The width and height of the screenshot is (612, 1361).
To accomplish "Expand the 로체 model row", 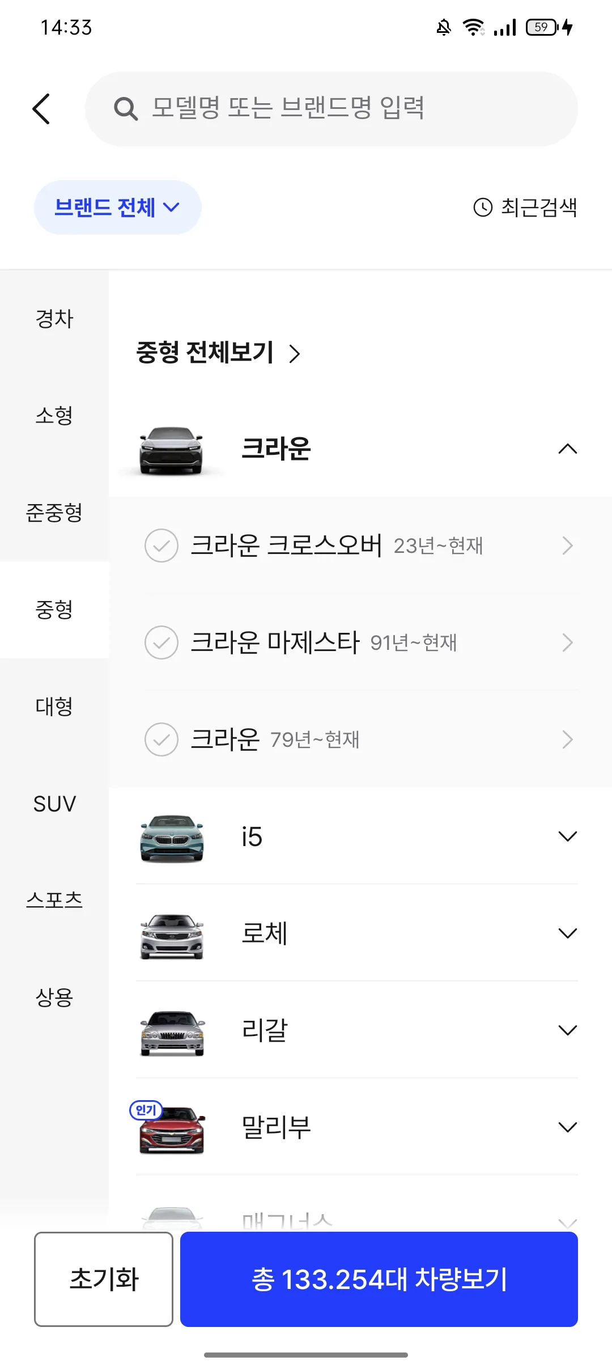I will [357, 933].
